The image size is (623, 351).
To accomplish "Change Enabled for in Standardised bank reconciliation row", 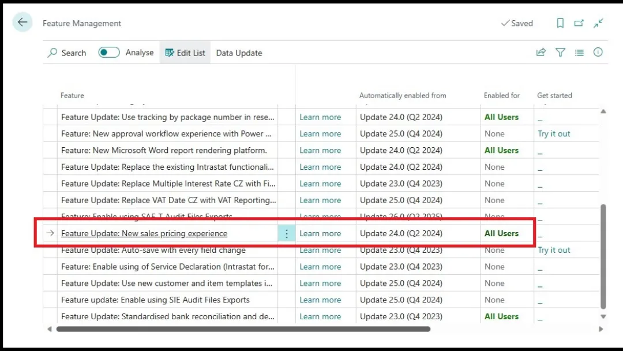I will pyautogui.click(x=501, y=317).
